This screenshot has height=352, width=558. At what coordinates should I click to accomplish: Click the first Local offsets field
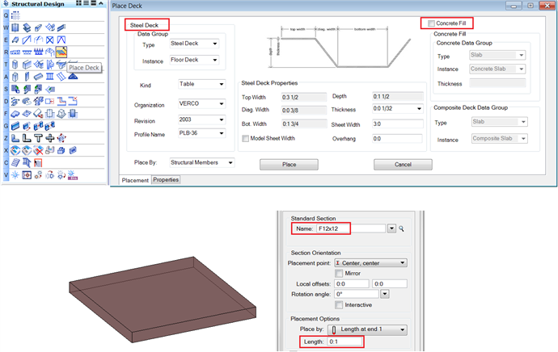tap(352, 284)
